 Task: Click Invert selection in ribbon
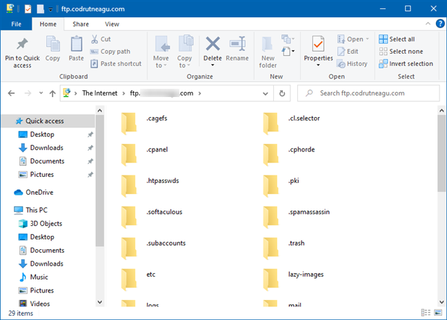406,64
